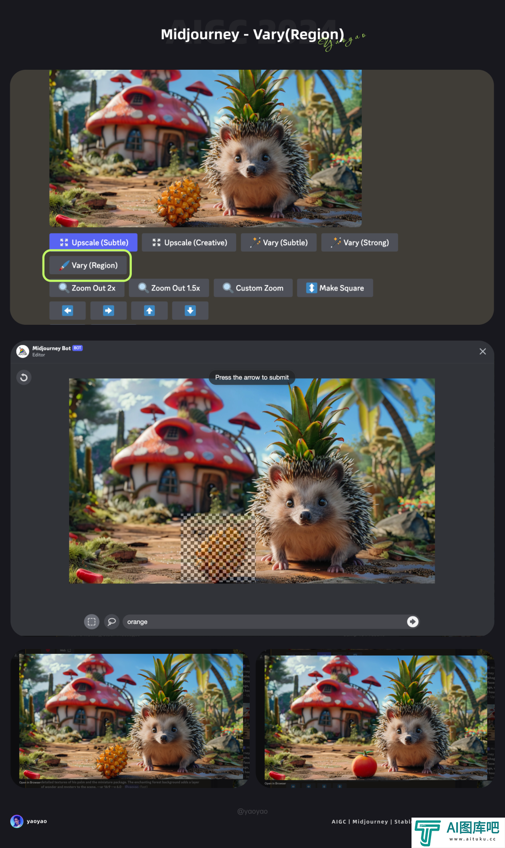505x848 pixels.
Task: Click the Make Square button
Action: pyautogui.click(x=335, y=288)
